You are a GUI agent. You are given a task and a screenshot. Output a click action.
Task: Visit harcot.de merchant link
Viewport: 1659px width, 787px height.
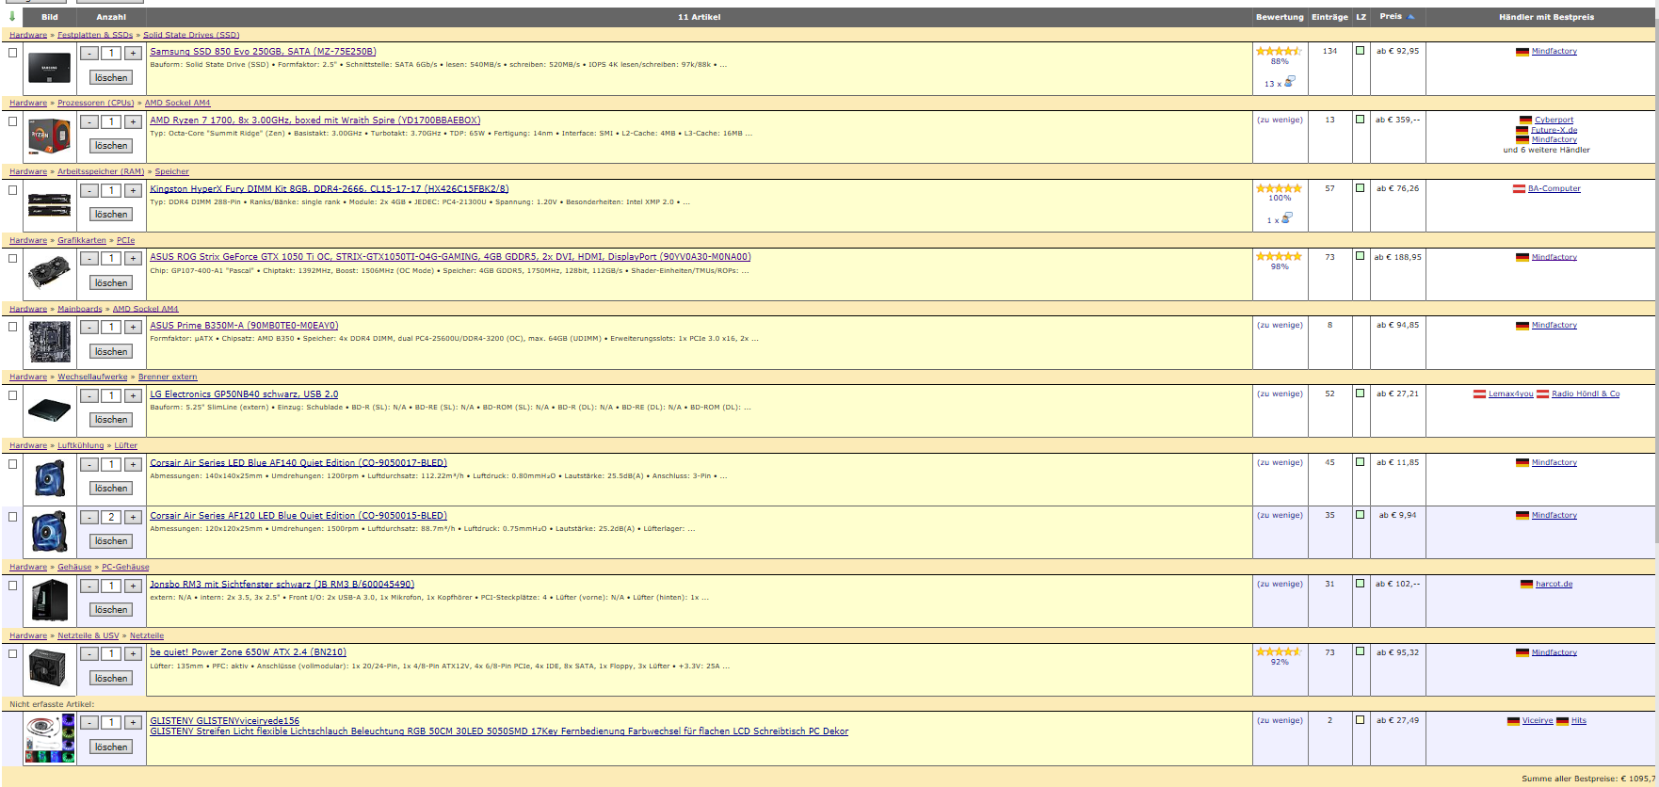tap(1554, 584)
